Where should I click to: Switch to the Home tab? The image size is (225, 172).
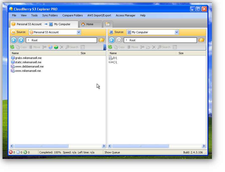coord(89,24)
